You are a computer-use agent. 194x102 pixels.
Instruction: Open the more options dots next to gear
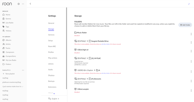point(23,4)
